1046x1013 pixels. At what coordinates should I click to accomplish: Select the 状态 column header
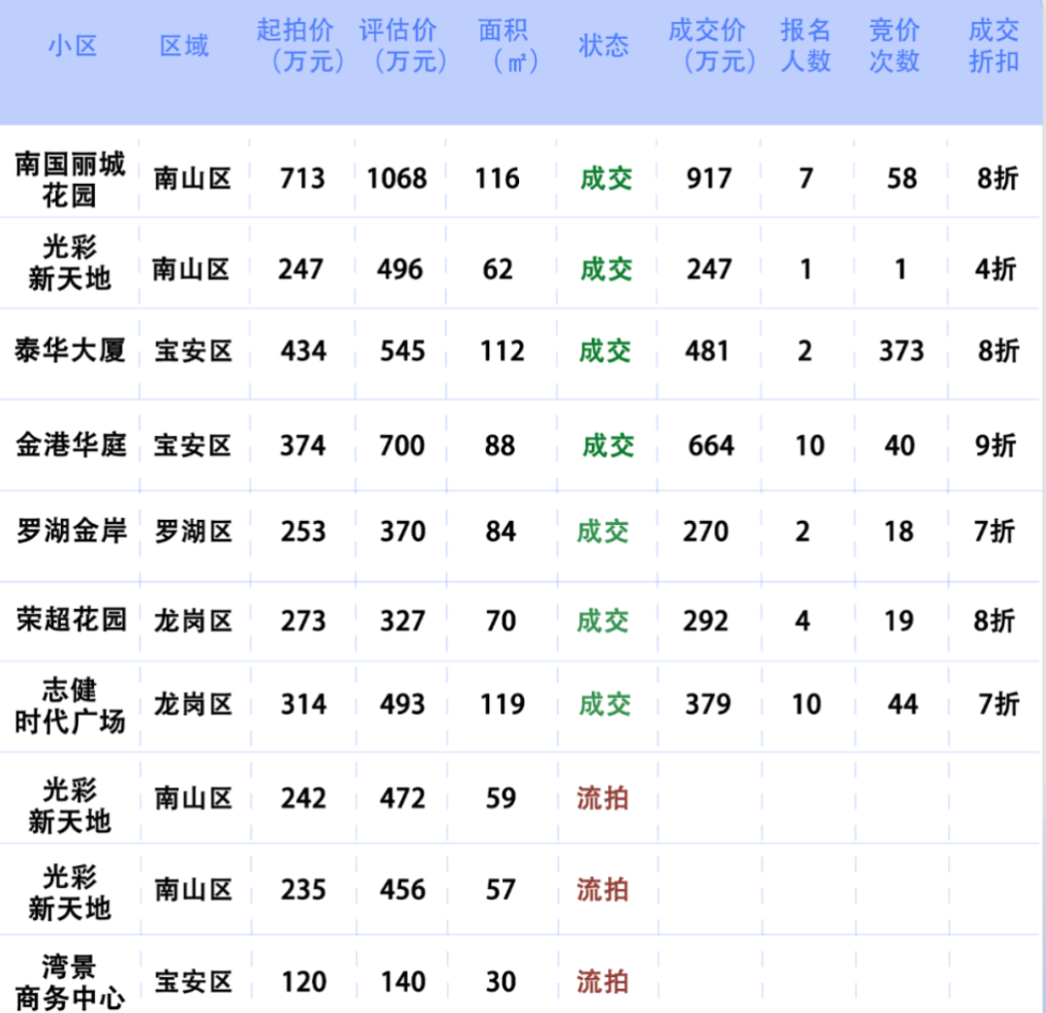click(603, 46)
